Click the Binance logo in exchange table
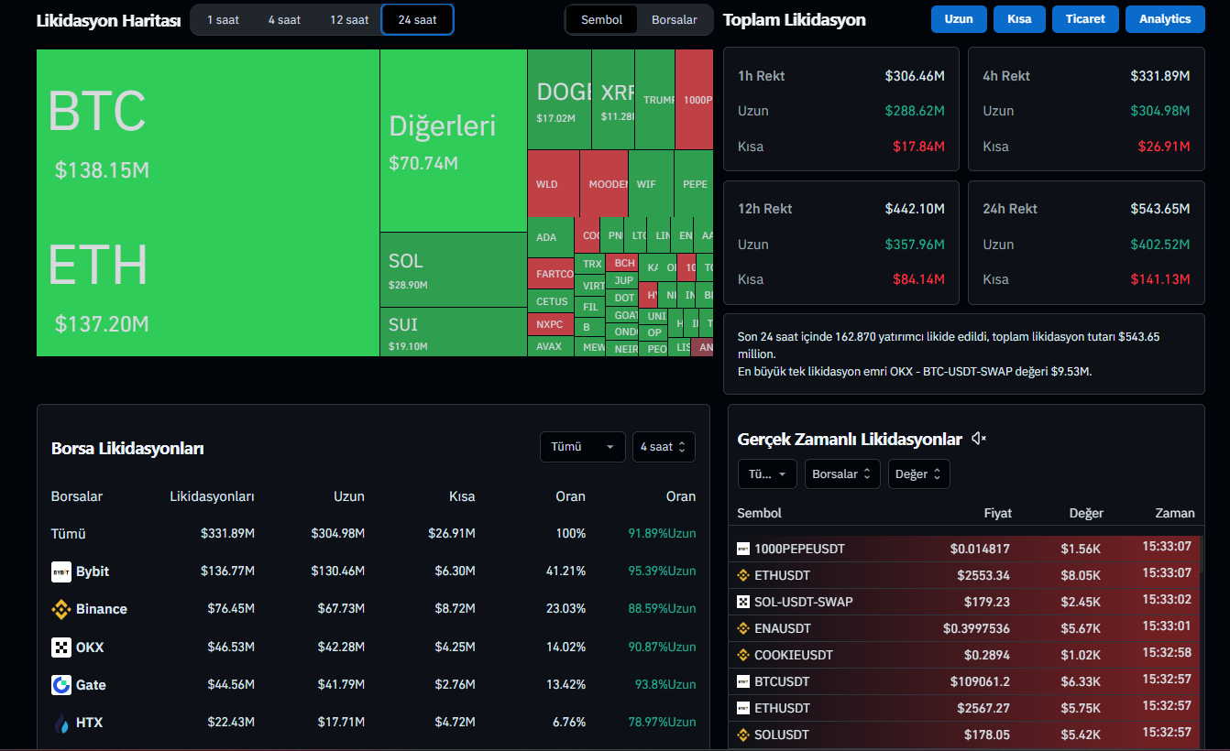1230x751 pixels. [61, 609]
